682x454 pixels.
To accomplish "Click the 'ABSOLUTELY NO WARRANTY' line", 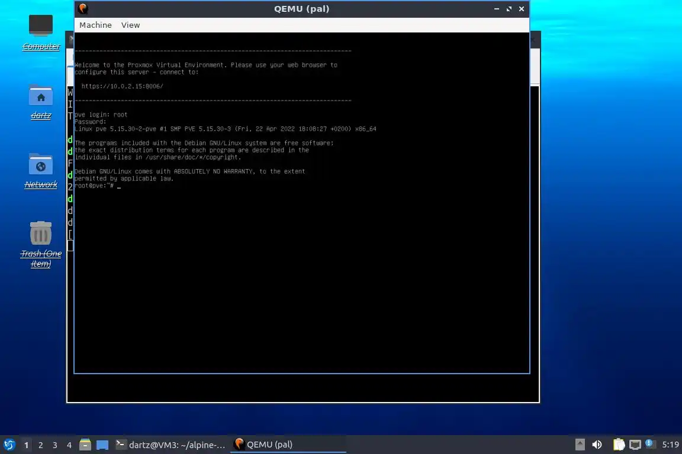I will point(189,171).
